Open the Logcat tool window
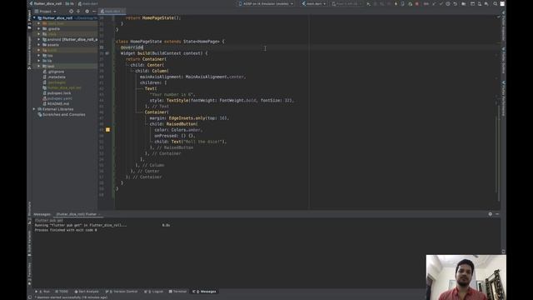The width and height of the screenshot is (533, 300). point(154,292)
